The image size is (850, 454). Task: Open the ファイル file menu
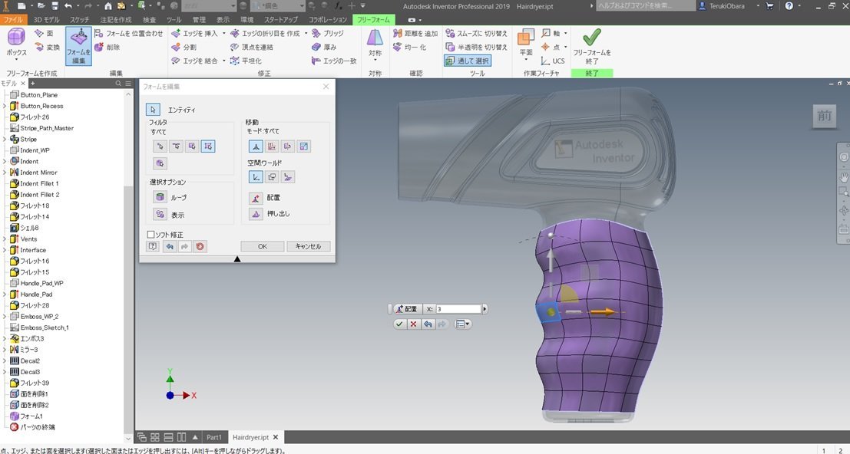(x=14, y=19)
